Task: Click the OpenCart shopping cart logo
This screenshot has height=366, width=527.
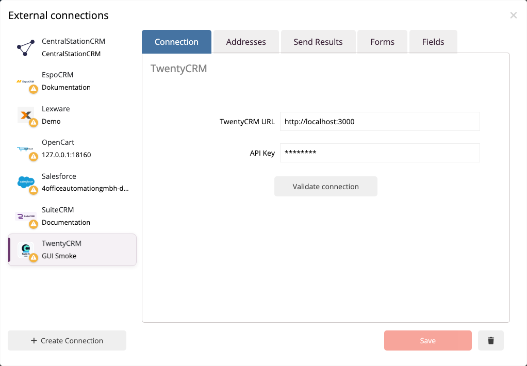Action: point(25,148)
